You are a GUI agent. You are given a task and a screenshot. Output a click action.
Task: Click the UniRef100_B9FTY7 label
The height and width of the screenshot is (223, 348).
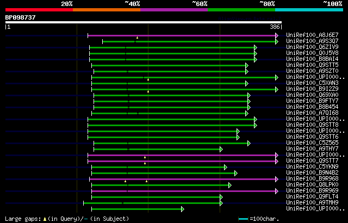pyautogui.click(x=312, y=101)
